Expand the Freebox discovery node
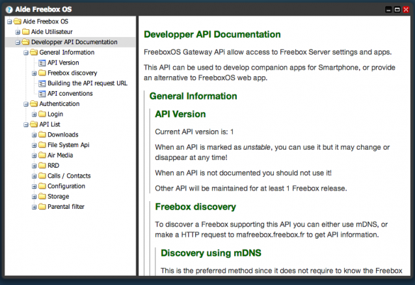Screen dimensions: 415x285 pyautogui.click(x=34, y=73)
